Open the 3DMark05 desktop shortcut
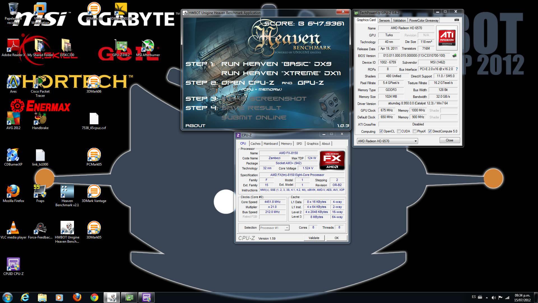This screenshot has height=303, width=538. click(94, 230)
